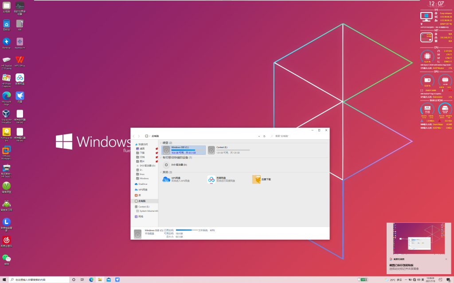The height and width of the screenshot is (283, 454).
Task: Launch Bandizip from the desktop
Action: (6, 43)
